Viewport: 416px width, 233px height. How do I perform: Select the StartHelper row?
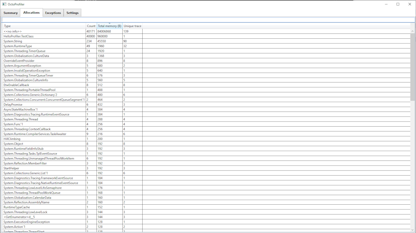click(x=207, y=168)
